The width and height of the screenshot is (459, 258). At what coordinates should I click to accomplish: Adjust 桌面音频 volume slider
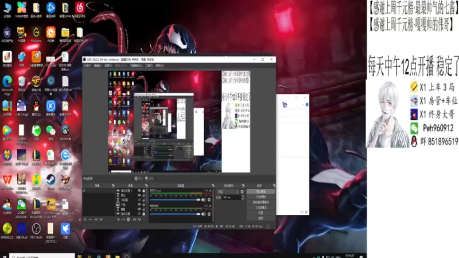point(175,214)
